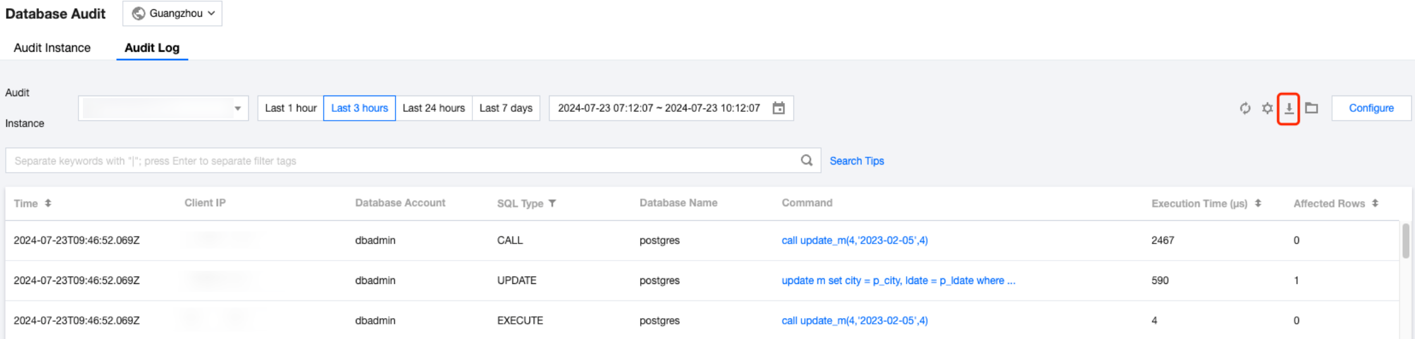This screenshot has width=1415, height=339.
Task: Click the search magnifier icon
Action: (x=807, y=161)
